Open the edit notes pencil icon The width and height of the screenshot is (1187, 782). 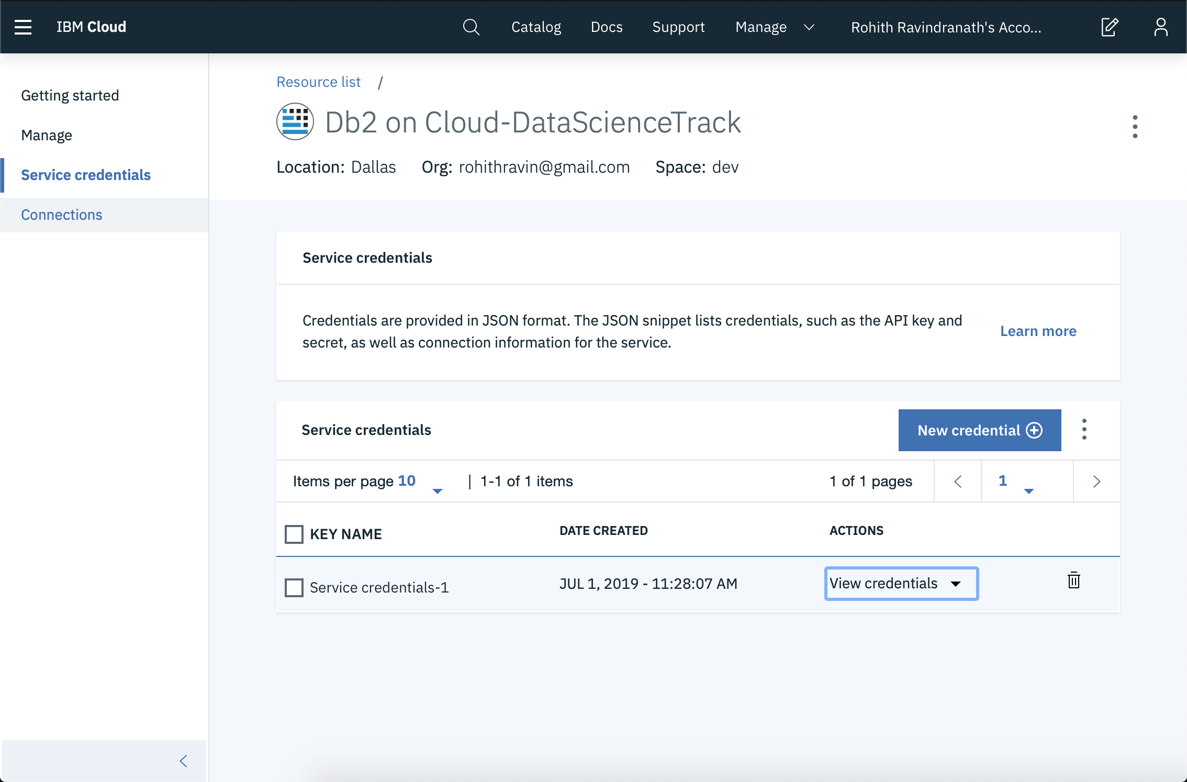point(1110,27)
